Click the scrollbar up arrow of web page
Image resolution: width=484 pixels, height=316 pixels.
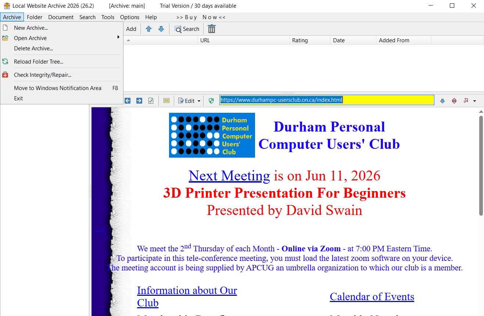(481, 111)
